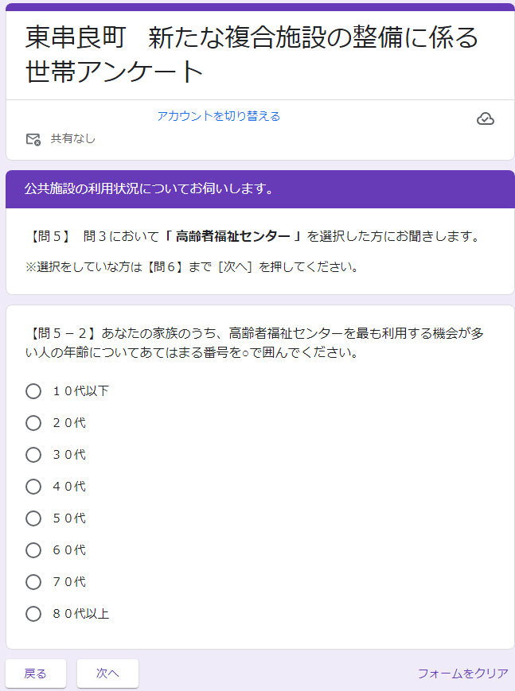Click the ※選択をしていな方は note text
This screenshot has height=691, width=515.
(x=191, y=267)
